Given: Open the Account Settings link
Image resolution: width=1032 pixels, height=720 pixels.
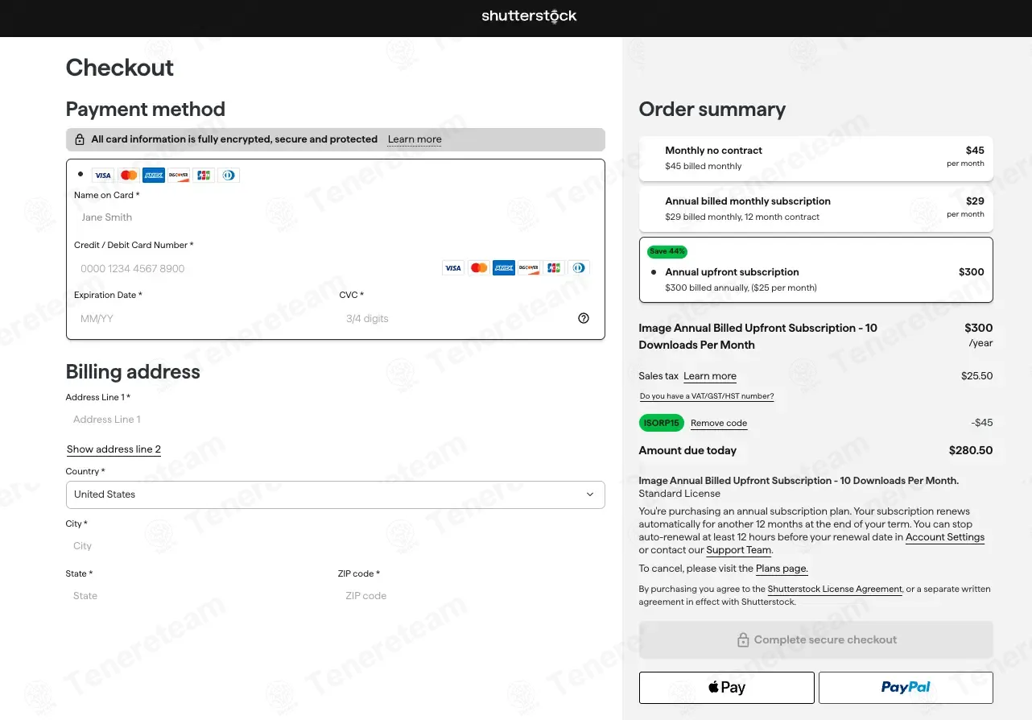Looking at the screenshot, I should click(x=945, y=537).
